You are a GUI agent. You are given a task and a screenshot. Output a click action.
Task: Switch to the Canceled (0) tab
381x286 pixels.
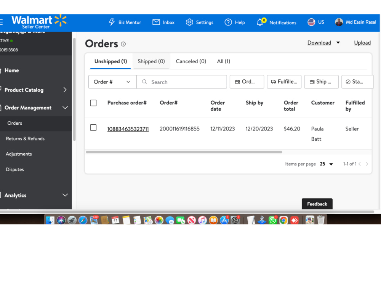click(x=191, y=61)
